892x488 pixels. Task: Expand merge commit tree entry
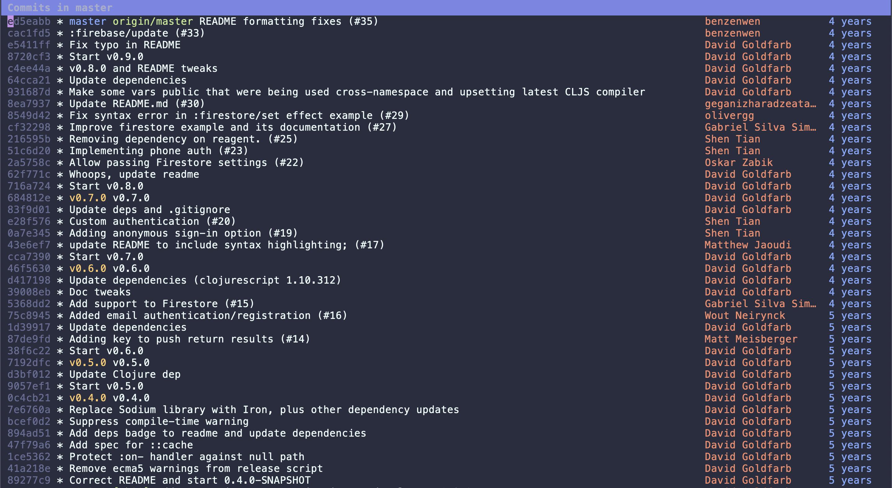coord(59,21)
